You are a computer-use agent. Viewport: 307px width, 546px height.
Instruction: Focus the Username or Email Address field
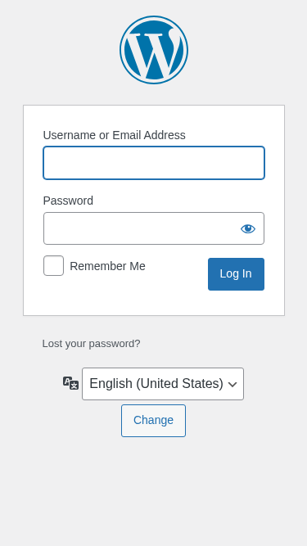(154, 163)
